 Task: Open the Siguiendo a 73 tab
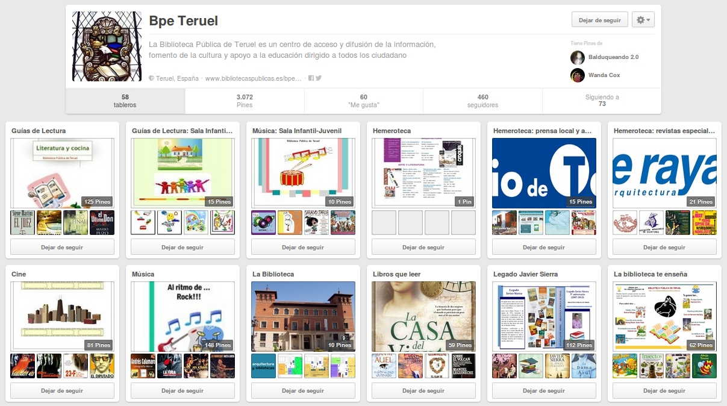click(602, 101)
